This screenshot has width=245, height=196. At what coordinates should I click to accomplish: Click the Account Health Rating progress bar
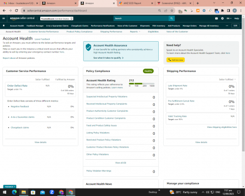click(142, 83)
